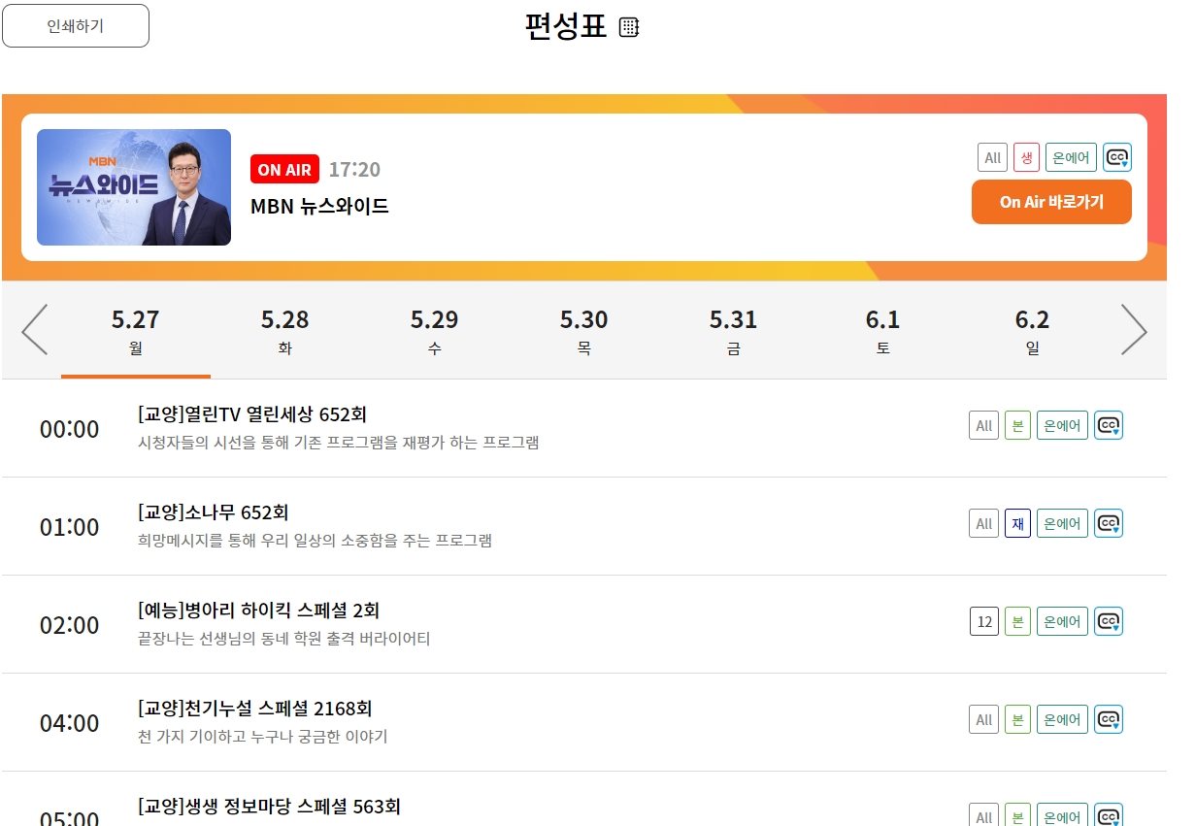Switch to the 5.29 수 date tab
This screenshot has width=1195, height=826.
click(435, 331)
